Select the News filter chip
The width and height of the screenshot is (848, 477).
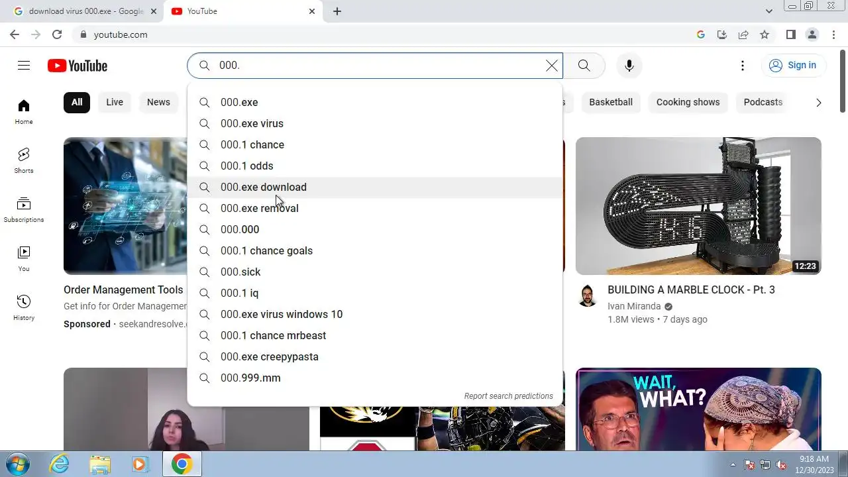tap(158, 102)
